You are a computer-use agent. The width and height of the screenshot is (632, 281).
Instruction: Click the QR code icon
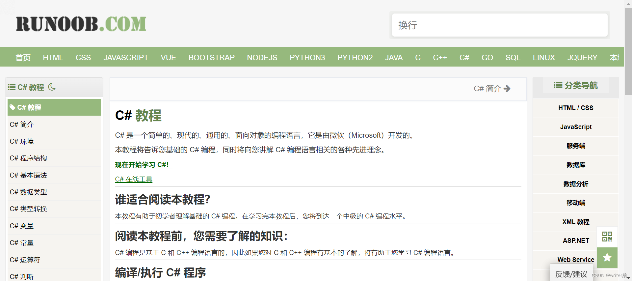607,237
